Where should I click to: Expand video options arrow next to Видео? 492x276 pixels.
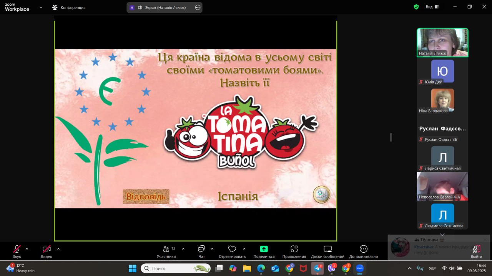tap(58, 249)
